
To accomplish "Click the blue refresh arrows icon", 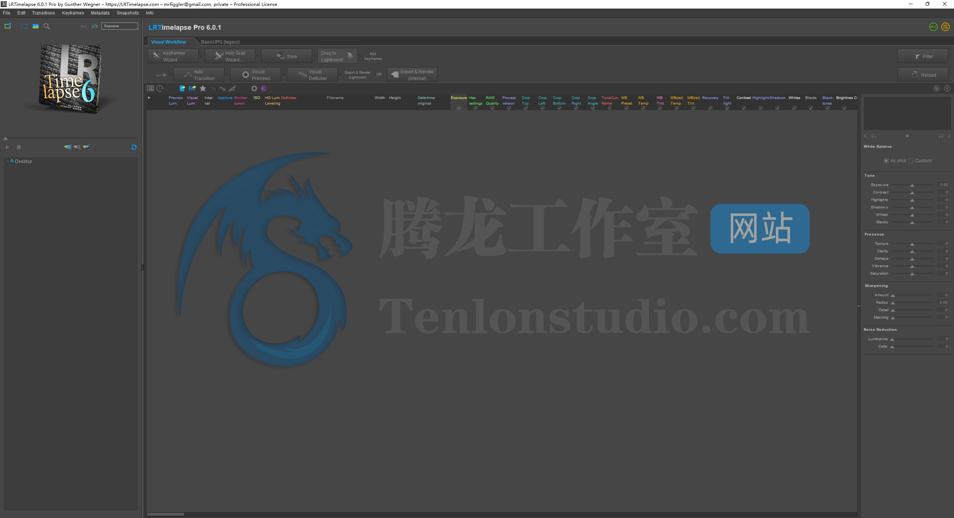I will 134,147.
